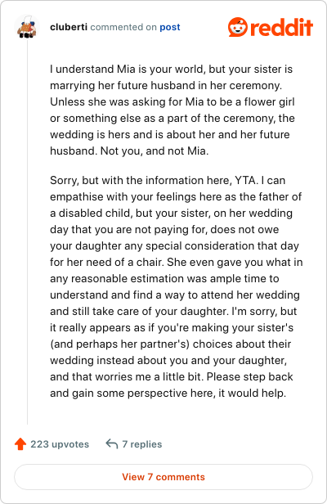Click the reddit wordmark text logo
This screenshot has width=327, height=504.
click(x=281, y=27)
